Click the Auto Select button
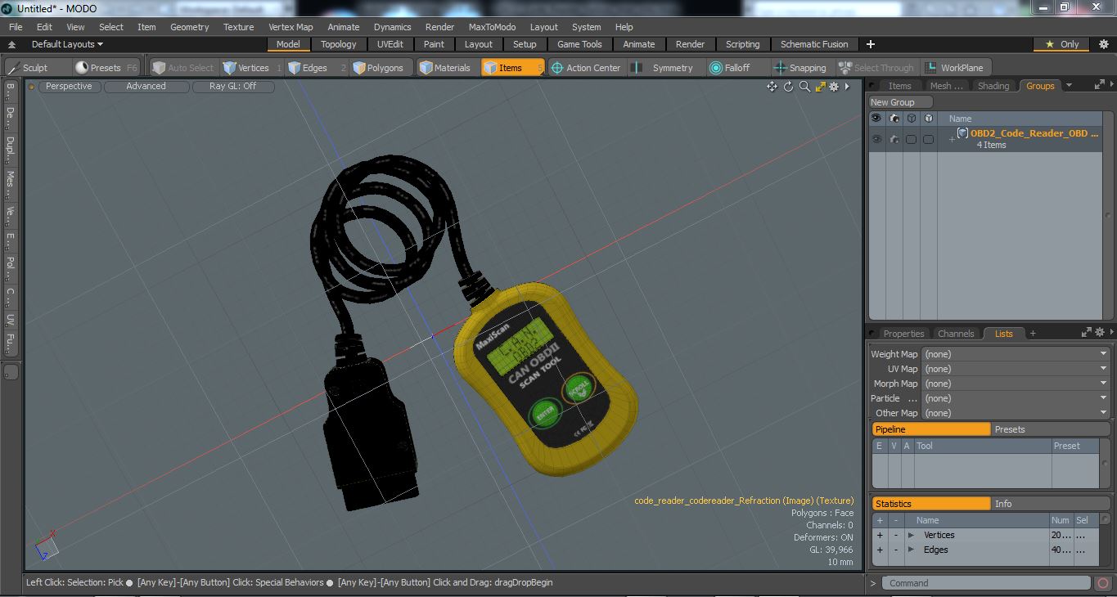 pos(183,68)
